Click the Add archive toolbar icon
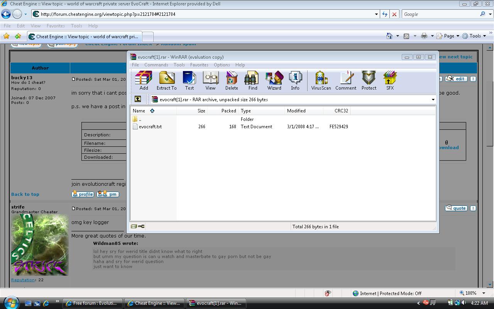The width and height of the screenshot is (494, 309). pos(144,81)
